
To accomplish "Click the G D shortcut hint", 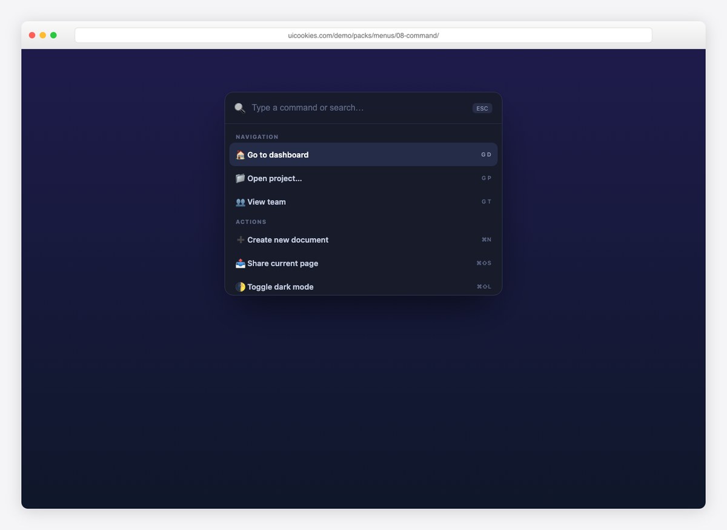I will click(486, 155).
